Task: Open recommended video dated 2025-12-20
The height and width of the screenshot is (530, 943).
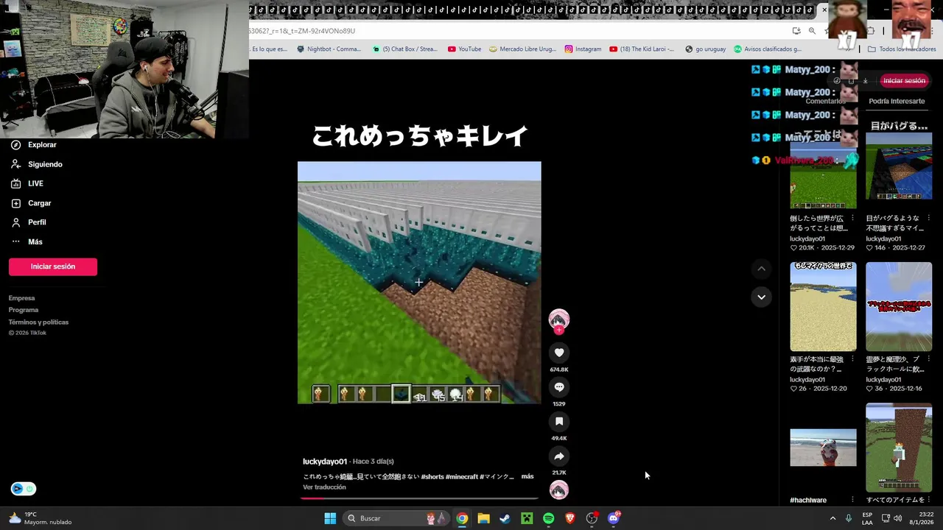Action: click(823, 306)
